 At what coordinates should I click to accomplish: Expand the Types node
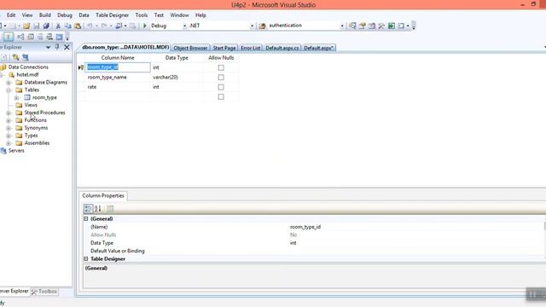[x=9, y=136]
